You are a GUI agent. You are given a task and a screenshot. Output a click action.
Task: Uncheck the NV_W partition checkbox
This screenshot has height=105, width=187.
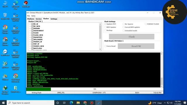32,24
